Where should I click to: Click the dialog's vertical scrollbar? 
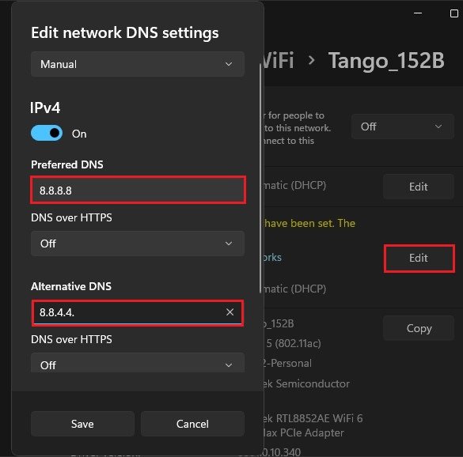click(260, 179)
